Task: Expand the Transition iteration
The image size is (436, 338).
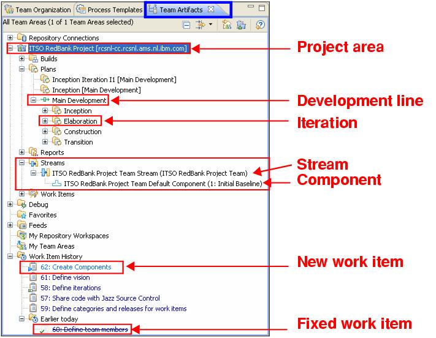Action: pyautogui.click(x=45, y=141)
